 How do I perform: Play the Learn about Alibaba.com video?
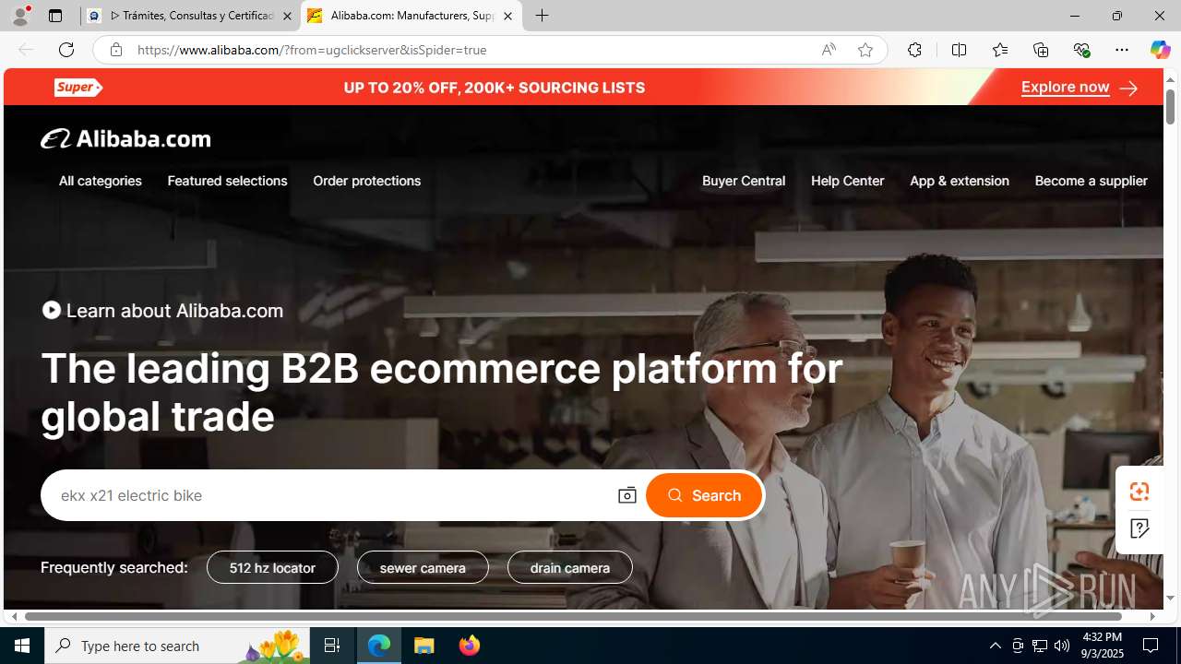click(52, 311)
